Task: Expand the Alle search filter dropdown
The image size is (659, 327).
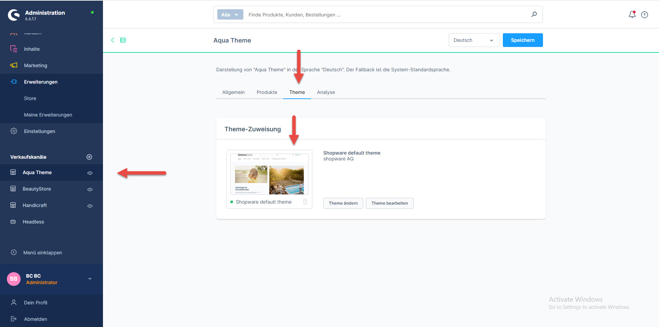Action: (230, 14)
